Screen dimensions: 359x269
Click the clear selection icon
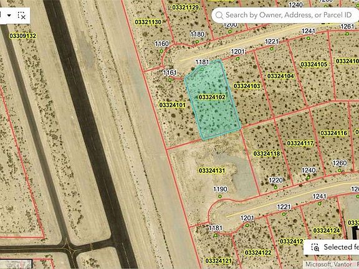(x=22, y=16)
